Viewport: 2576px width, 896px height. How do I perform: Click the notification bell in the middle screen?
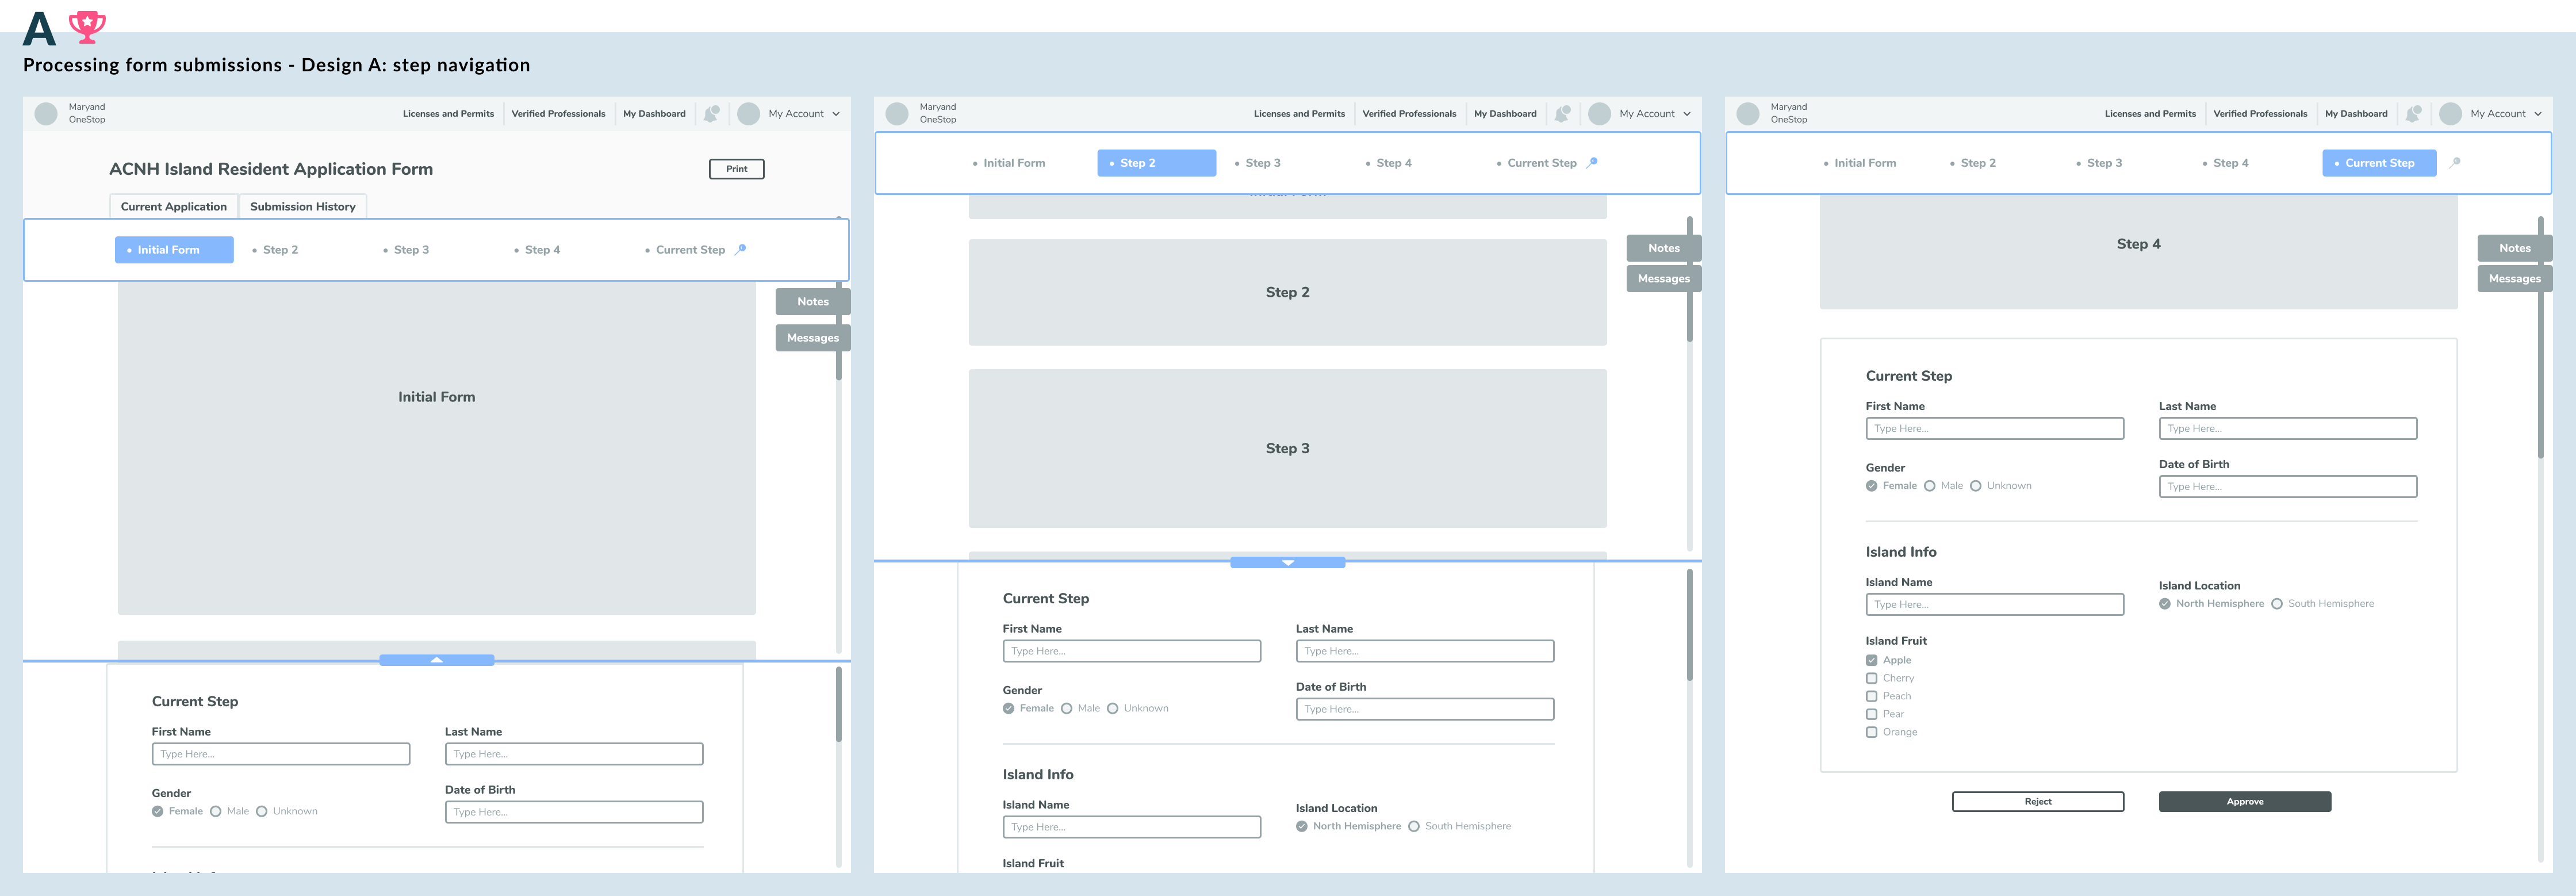1562,114
